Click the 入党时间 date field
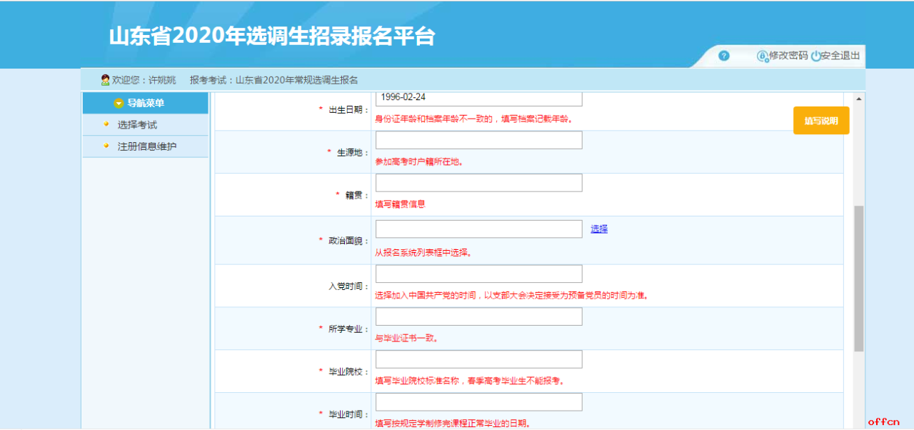 click(x=478, y=274)
